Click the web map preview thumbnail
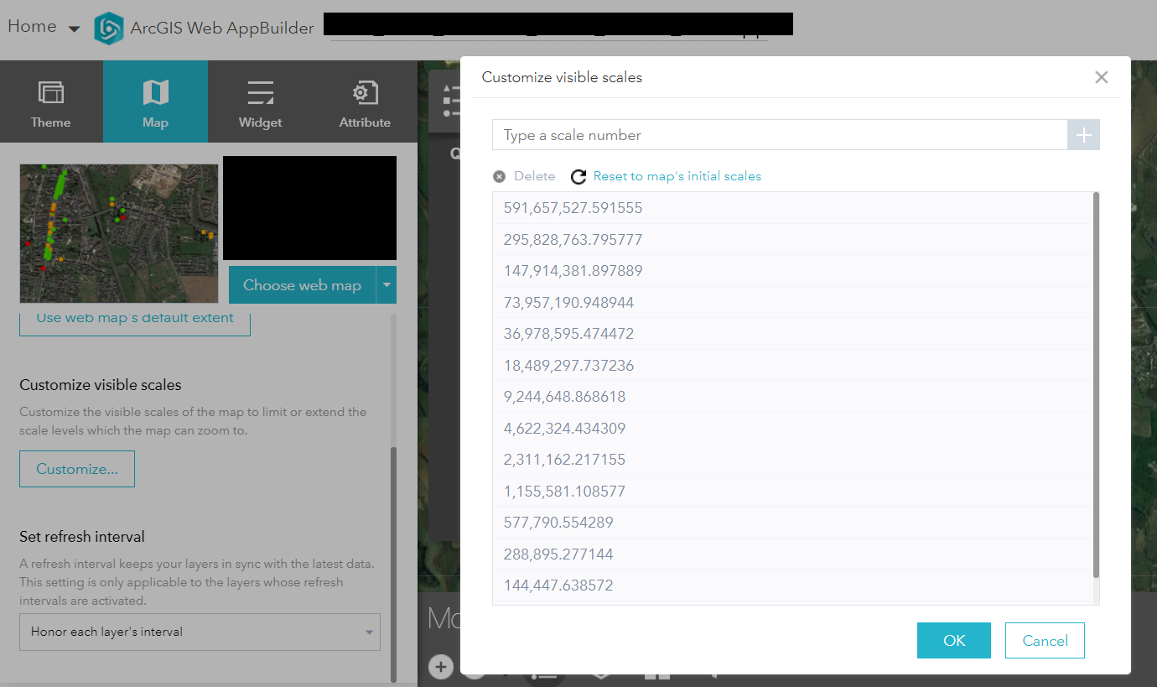This screenshot has height=687, width=1157. point(117,232)
